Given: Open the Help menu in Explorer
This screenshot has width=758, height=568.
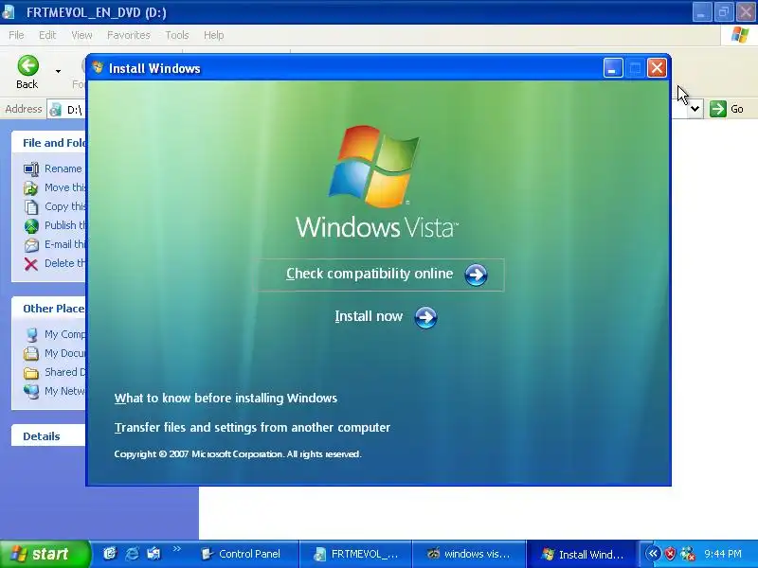Looking at the screenshot, I should tap(214, 35).
